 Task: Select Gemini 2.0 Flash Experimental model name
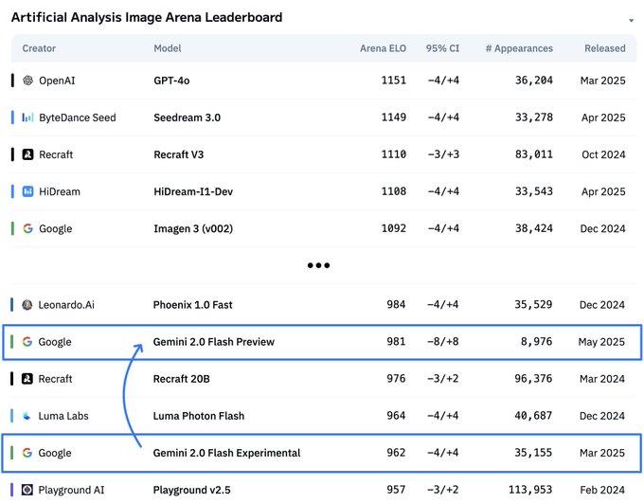pyautogui.click(x=226, y=453)
